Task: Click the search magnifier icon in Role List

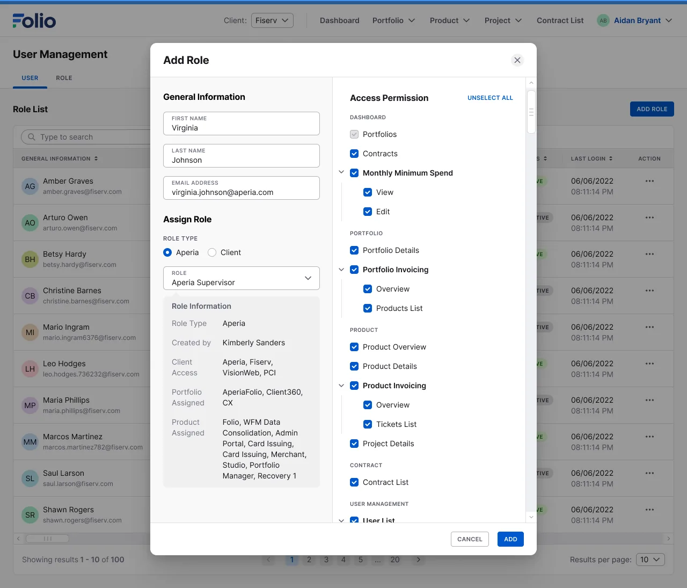Action: [32, 137]
